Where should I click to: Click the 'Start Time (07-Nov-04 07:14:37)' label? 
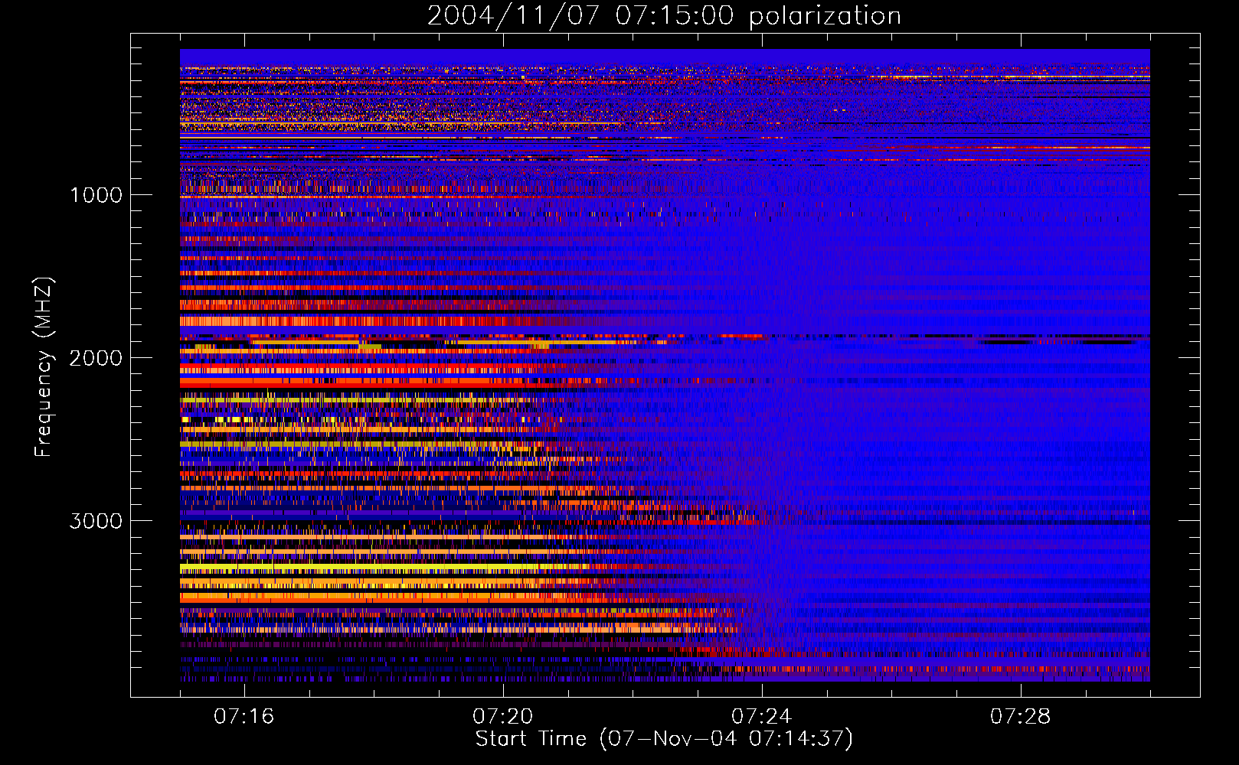click(x=664, y=739)
